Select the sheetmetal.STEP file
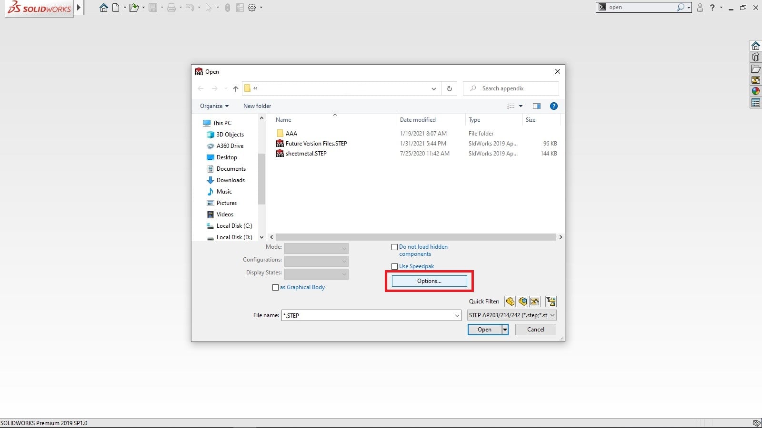Viewport: 762px width, 428px height. pyautogui.click(x=306, y=154)
